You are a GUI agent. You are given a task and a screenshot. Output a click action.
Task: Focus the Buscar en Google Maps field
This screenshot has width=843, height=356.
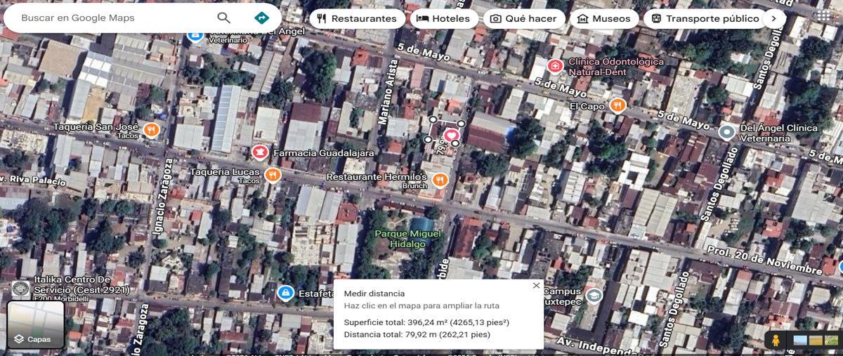pos(112,18)
